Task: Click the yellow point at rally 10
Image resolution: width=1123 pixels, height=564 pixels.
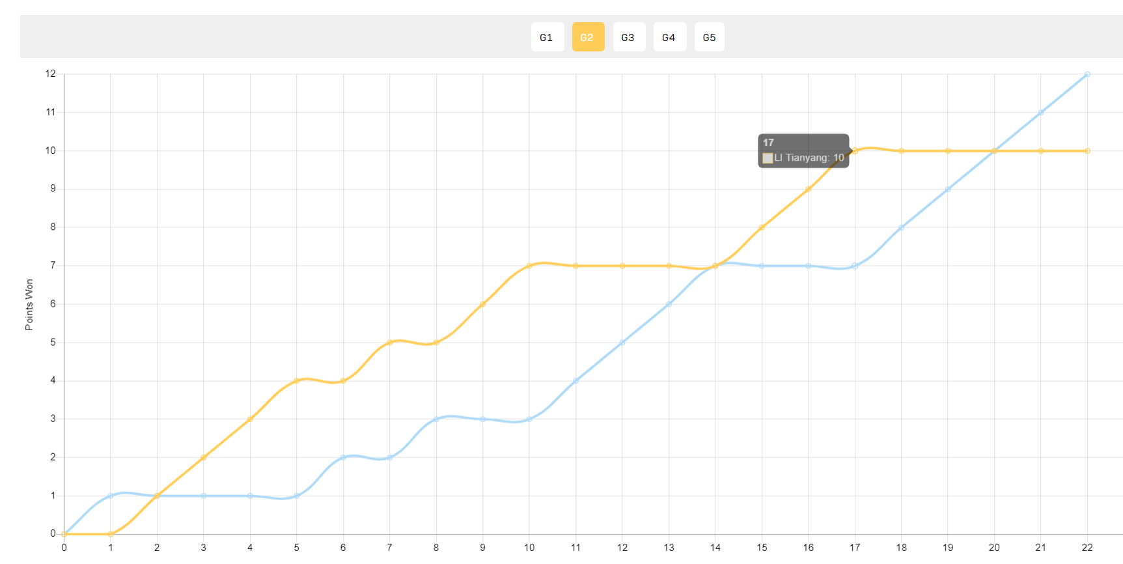Action: pyautogui.click(x=529, y=266)
